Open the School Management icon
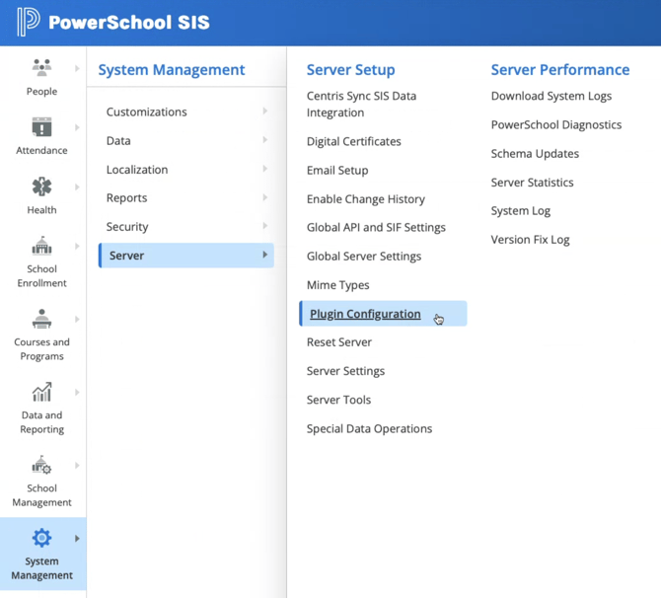The width and height of the screenshot is (661, 598). pyautogui.click(x=41, y=465)
